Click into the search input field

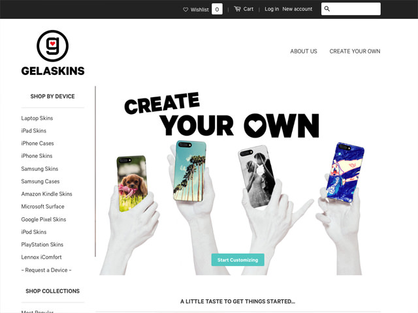click(x=351, y=8)
